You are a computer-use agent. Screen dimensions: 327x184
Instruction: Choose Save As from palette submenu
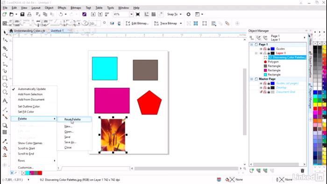coord(70,142)
